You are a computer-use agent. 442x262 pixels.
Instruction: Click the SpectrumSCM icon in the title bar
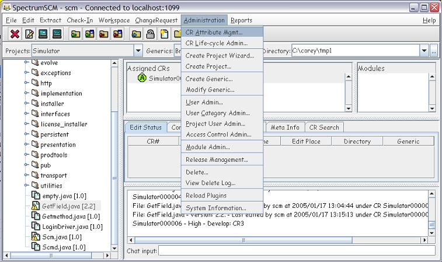(6, 8)
